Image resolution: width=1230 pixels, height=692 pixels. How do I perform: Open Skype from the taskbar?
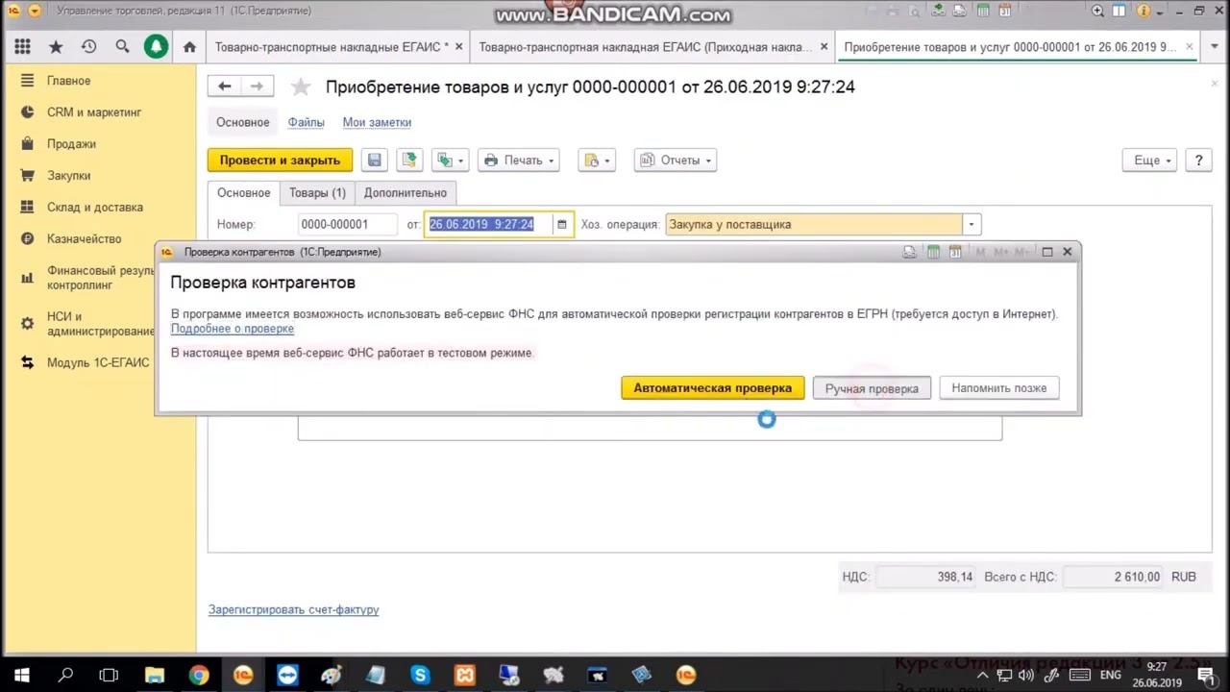(420, 675)
